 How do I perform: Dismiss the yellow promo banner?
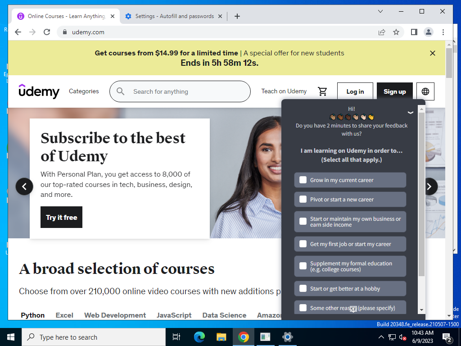tap(433, 53)
